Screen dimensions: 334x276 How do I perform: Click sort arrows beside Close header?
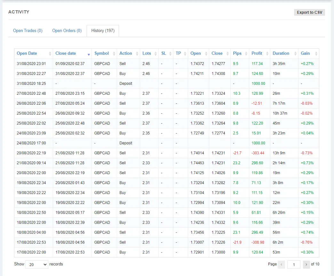pos(227,53)
